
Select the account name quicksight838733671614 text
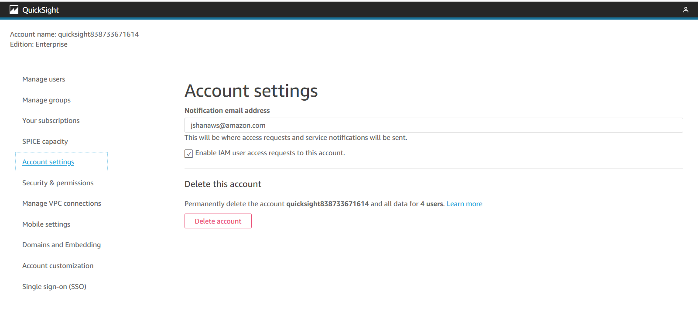(x=99, y=34)
